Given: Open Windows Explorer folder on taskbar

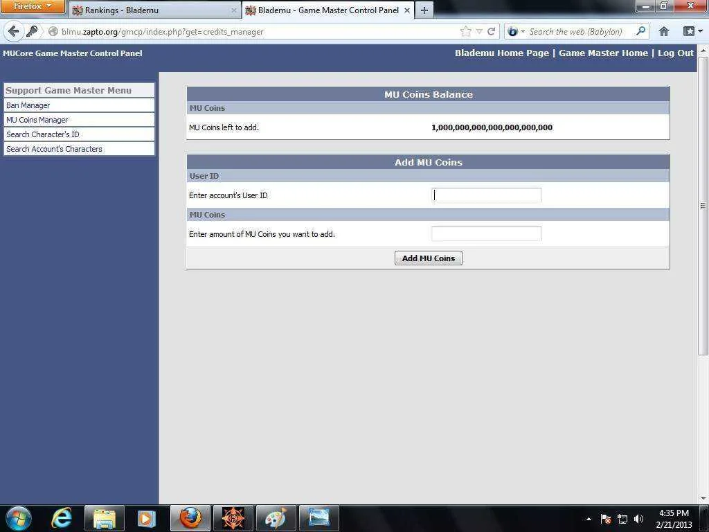Looking at the screenshot, I should [x=105, y=518].
